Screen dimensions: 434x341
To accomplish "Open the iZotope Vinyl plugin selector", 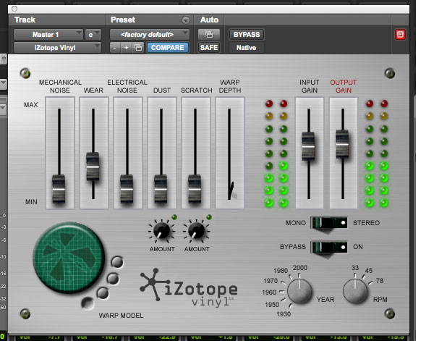I will [x=57, y=48].
